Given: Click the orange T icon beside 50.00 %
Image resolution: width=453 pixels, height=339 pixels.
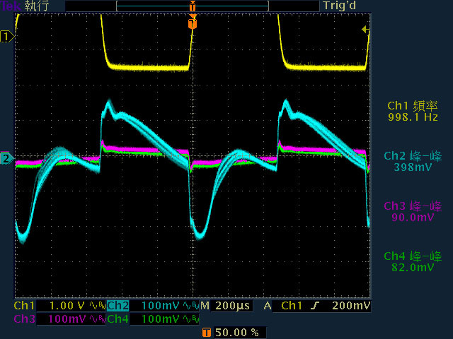Looking at the screenshot, I should (x=207, y=333).
